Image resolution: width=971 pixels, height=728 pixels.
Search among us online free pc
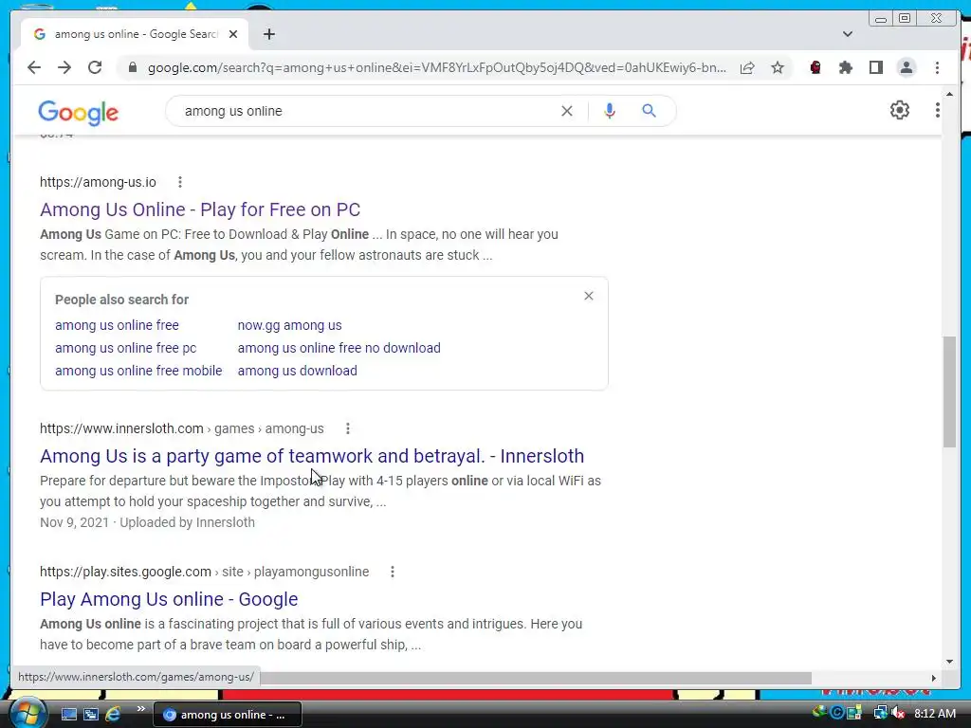coord(126,348)
